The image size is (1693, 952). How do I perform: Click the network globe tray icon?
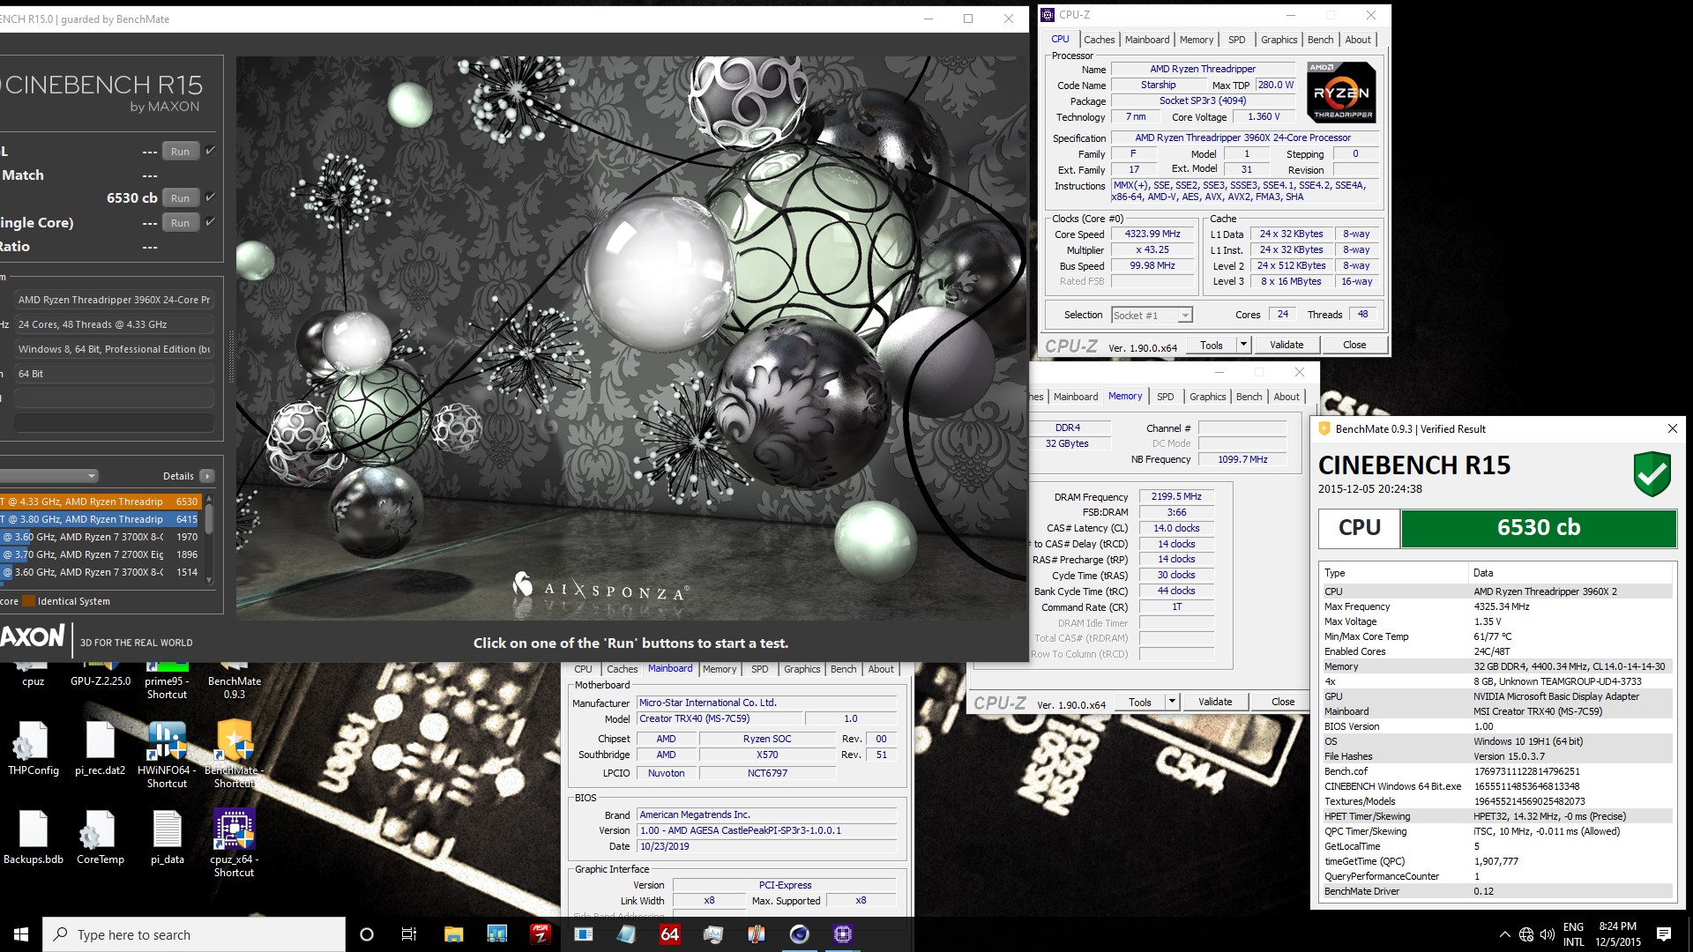1526,934
